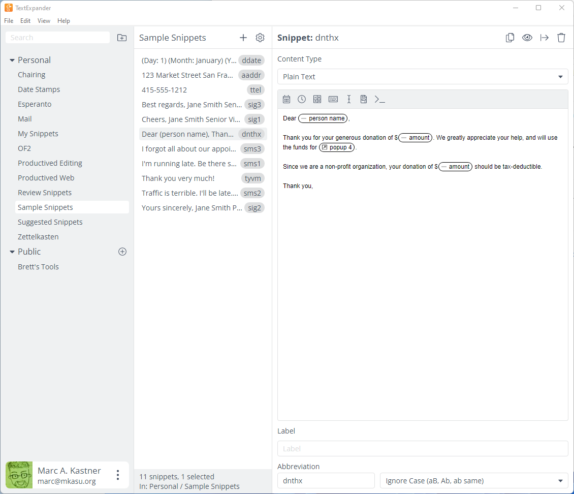Screen dimensions: 574x494
Task: Open the date/time math calculator icon
Action: 317,99
